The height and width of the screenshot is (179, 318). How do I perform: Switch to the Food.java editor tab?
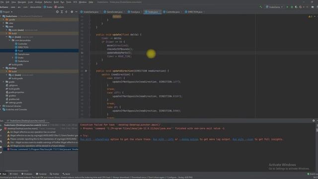pos(134,12)
